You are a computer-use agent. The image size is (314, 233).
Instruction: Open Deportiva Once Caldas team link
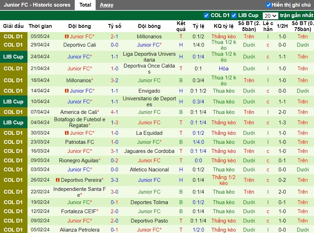(x=149, y=69)
